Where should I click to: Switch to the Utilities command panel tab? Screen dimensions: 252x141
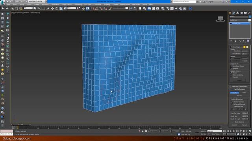tap(249, 13)
